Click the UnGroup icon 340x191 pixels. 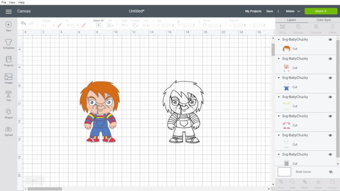[298, 27]
